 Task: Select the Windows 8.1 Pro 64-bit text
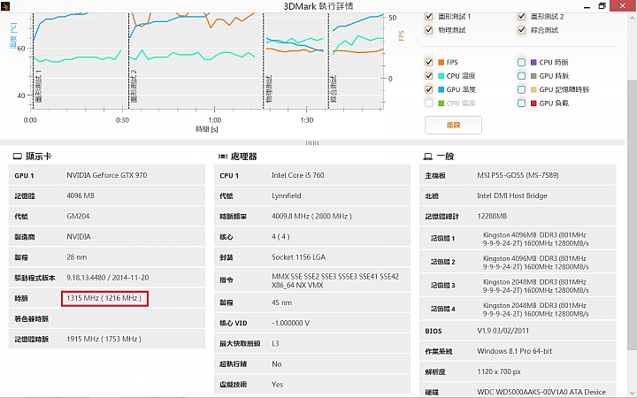[515, 351]
